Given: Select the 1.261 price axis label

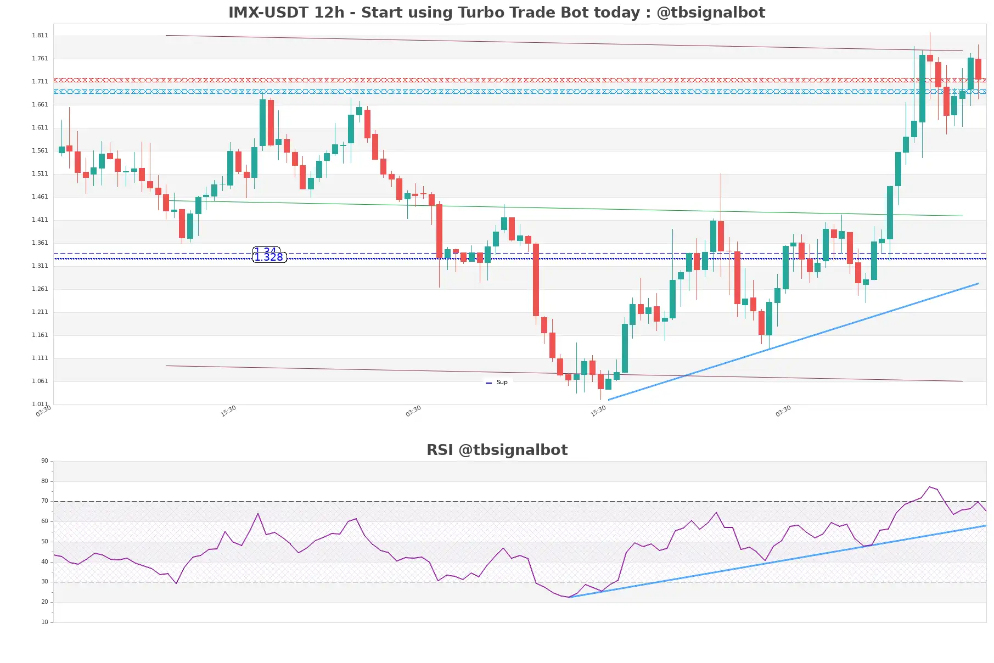Looking at the screenshot, I should pyautogui.click(x=40, y=289).
